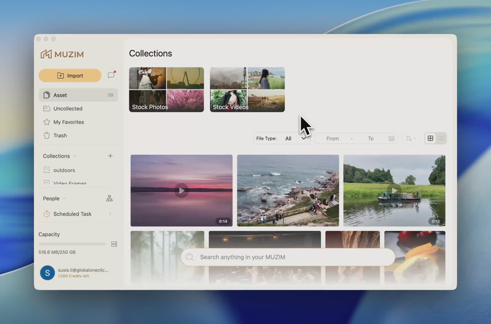Click the outdoors bookmark icon

click(47, 170)
